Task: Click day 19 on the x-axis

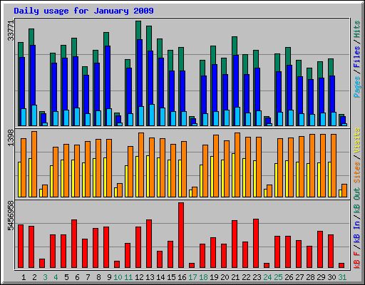Action: click(214, 277)
